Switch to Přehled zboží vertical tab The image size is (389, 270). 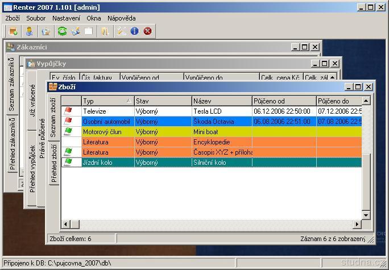coord(53,164)
